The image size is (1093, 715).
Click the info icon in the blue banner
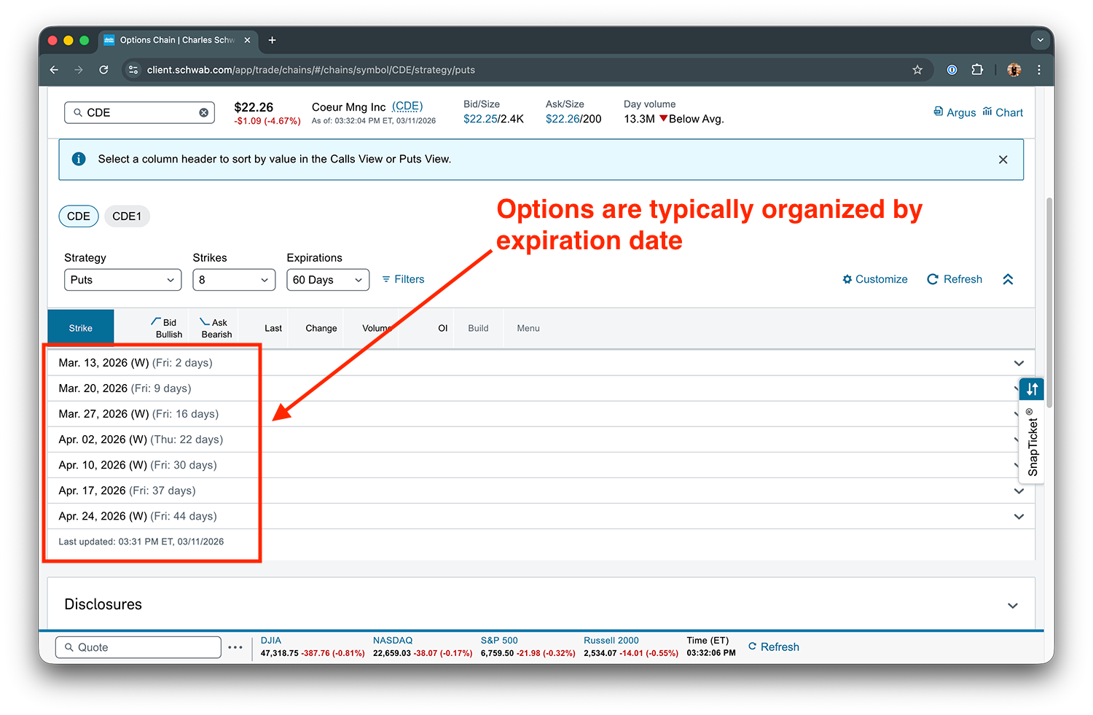[79, 159]
